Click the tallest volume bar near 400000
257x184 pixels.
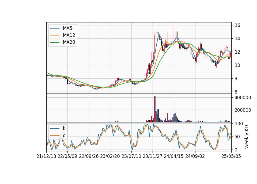155,109
